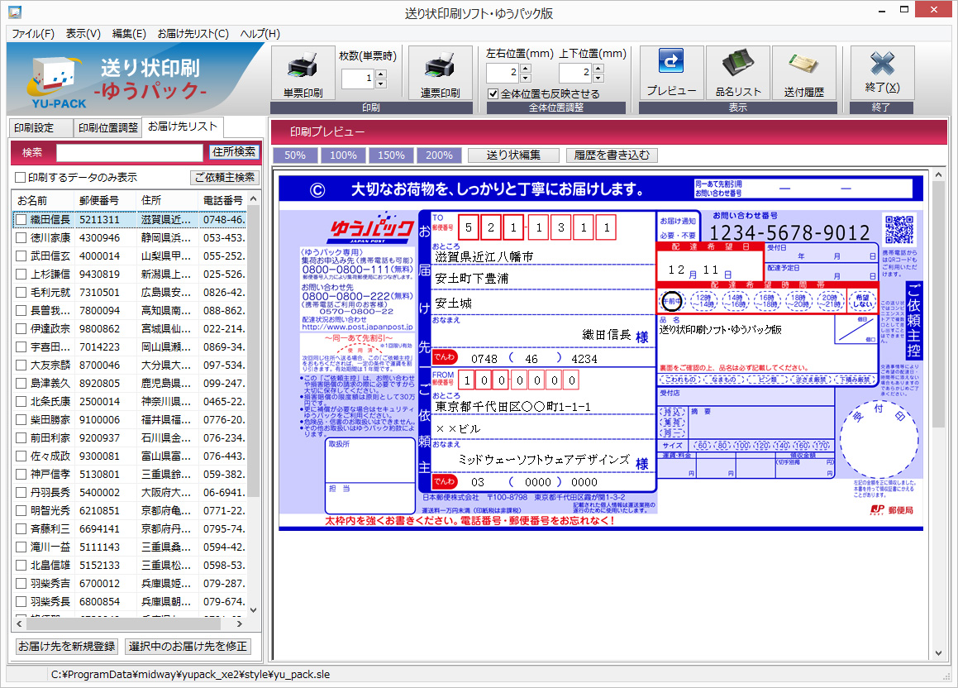Open the 送付履歴 history icon
Image resolution: width=958 pixels, height=688 pixels.
[804, 71]
